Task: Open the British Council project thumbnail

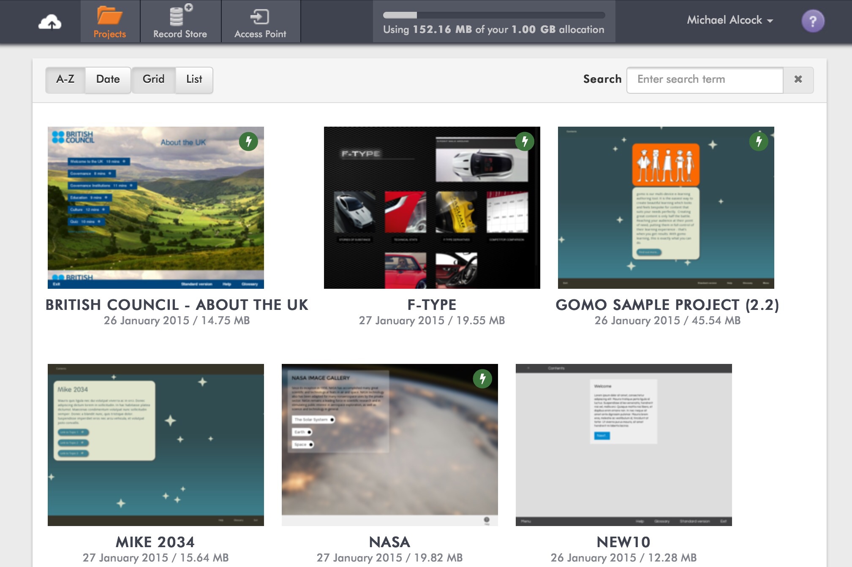Action: click(x=156, y=208)
